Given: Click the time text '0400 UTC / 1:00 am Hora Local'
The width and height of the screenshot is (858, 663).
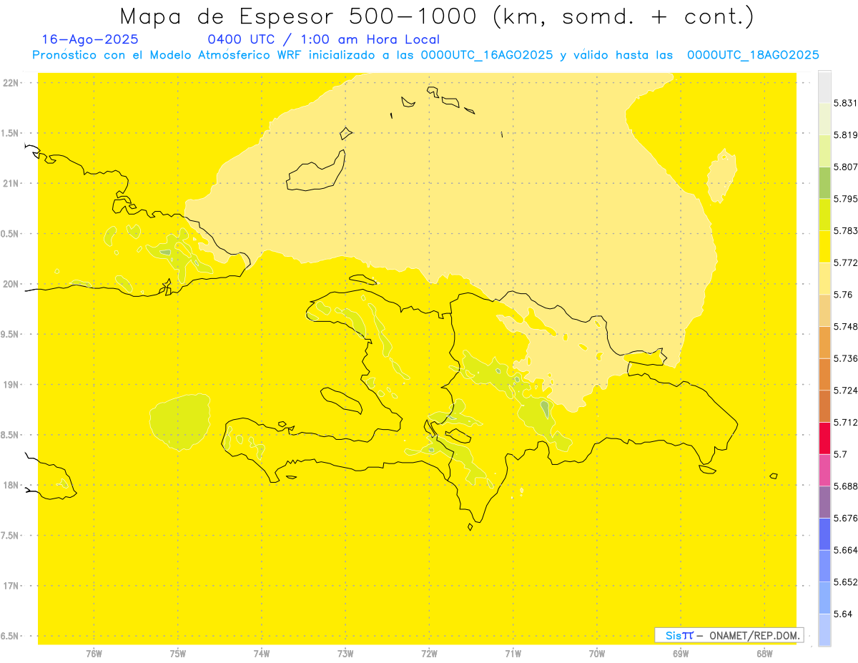Looking at the screenshot, I should point(324,39).
